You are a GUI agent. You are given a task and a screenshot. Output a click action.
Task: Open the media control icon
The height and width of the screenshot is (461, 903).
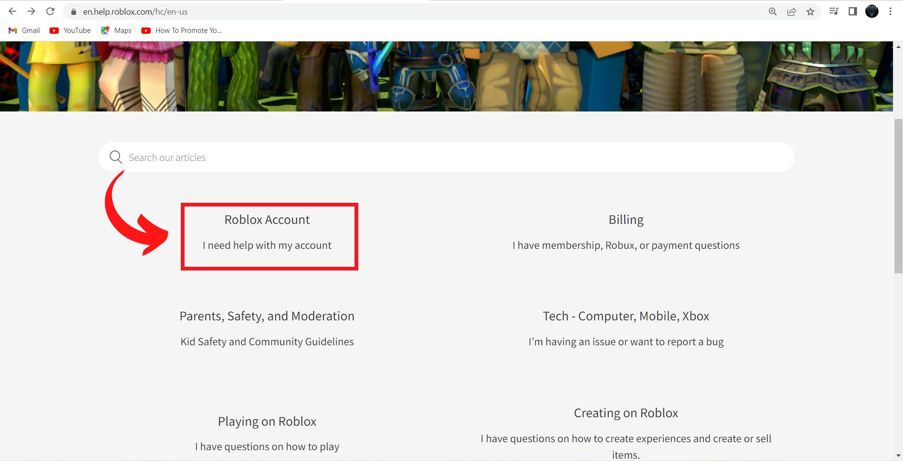point(834,11)
